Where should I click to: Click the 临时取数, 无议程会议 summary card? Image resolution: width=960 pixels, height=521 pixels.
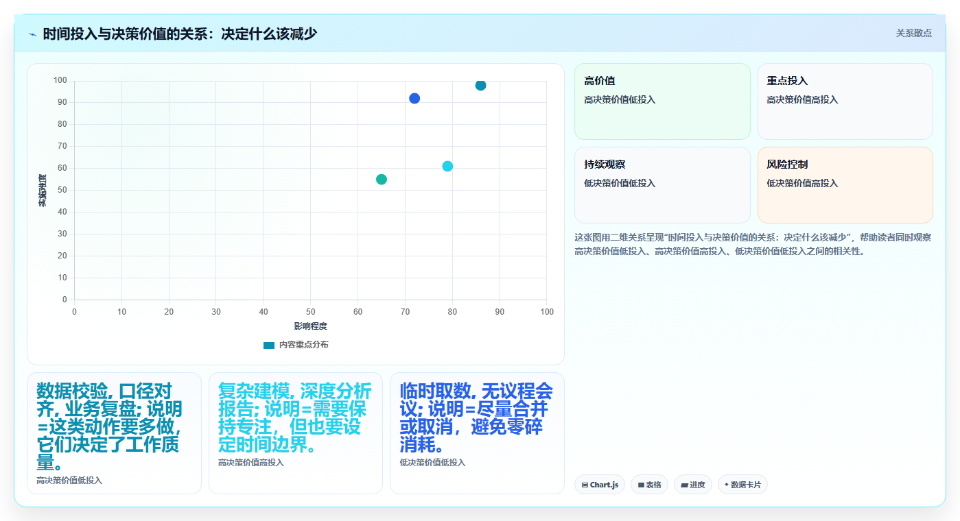tap(477, 433)
